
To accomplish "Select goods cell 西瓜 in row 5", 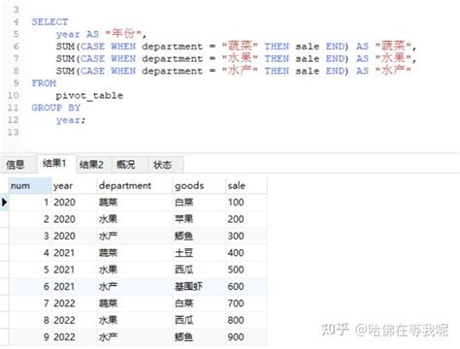I will (199, 270).
